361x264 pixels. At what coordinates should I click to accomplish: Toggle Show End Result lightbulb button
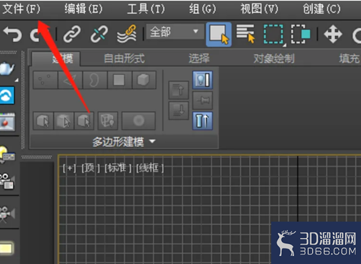click(x=202, y=80)
